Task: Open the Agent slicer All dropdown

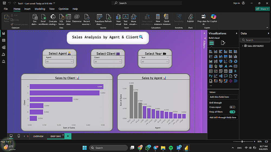Action: coord(59,61)
